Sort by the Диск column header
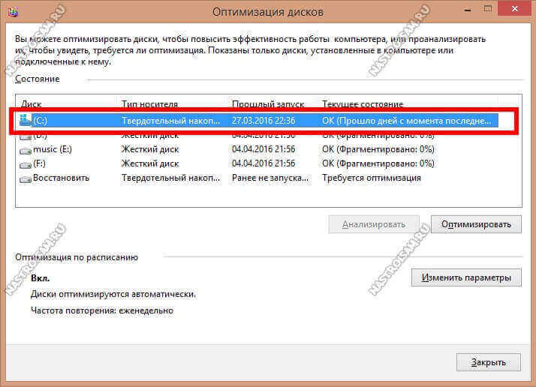536x387 pixels. coord(31,103)
